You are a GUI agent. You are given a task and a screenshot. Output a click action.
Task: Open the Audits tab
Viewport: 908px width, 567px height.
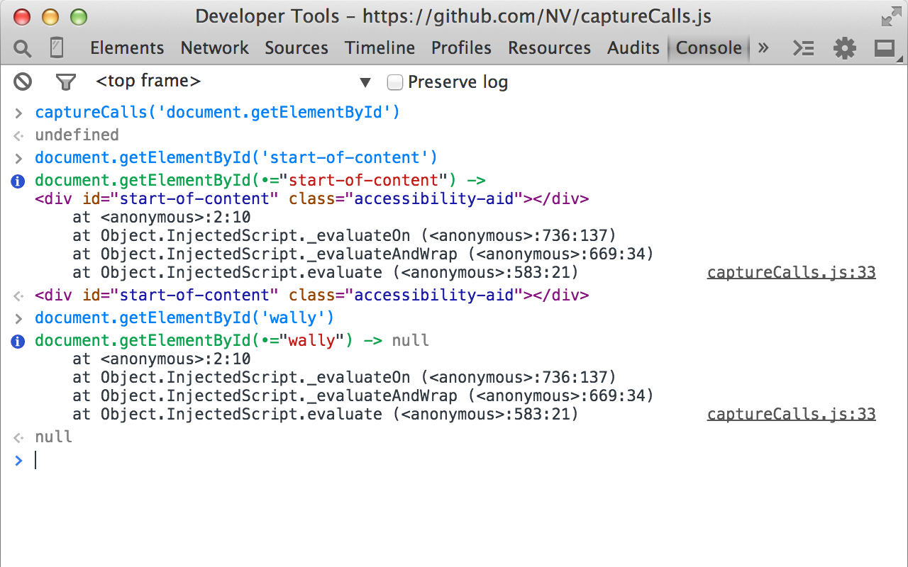633,47
